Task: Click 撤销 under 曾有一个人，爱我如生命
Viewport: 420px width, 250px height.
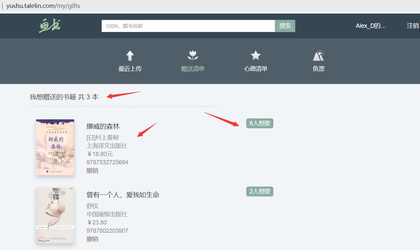Action: tap(92, 239)
